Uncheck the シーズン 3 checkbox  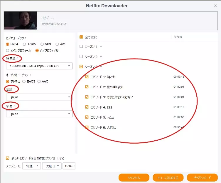(x=81, y=66)
